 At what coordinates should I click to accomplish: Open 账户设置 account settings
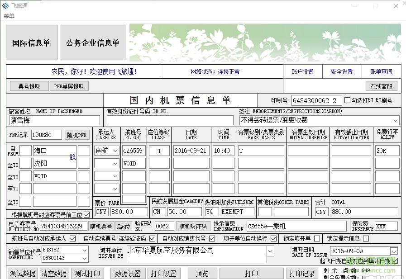point(302,71)
